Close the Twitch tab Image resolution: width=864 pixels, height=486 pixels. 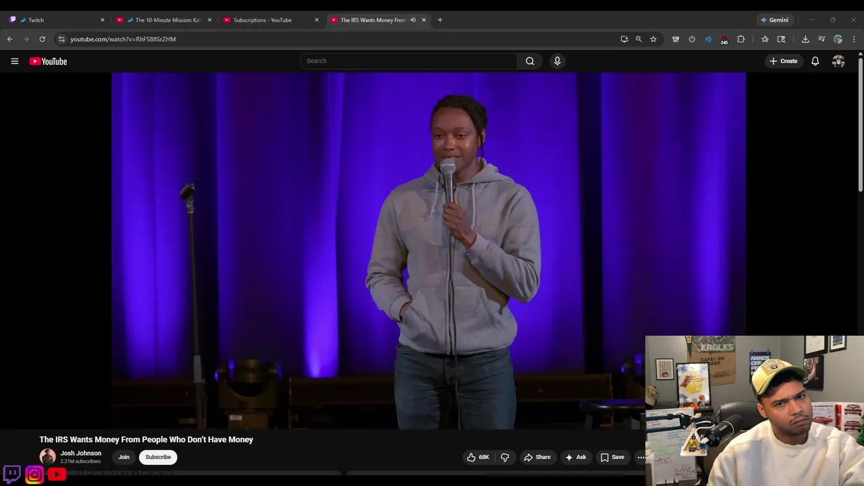(103, 20)
